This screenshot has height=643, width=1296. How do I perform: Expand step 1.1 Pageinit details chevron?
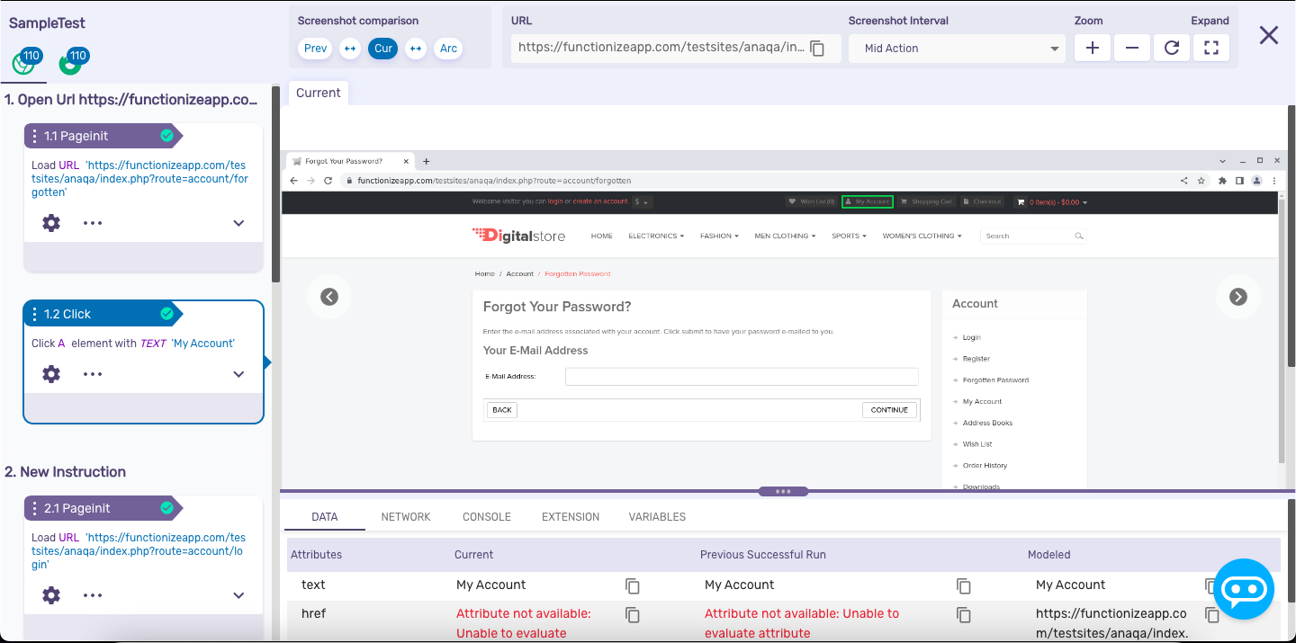238,223
